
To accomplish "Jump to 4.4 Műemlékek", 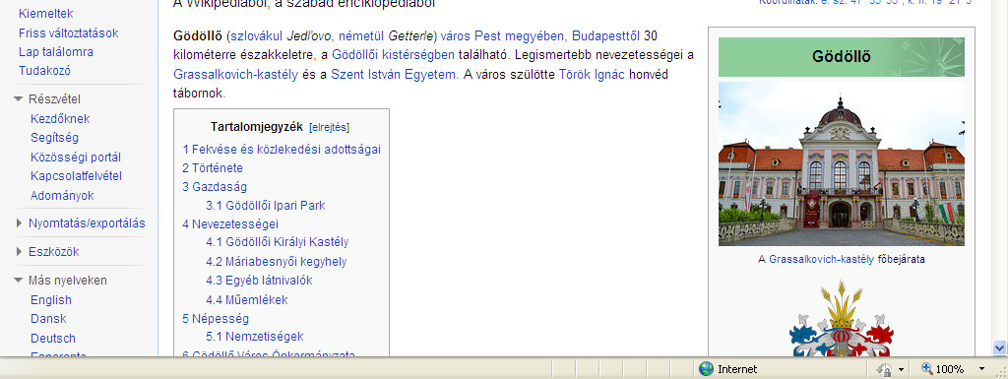I will pyautogui.click(x=247, y=300).
